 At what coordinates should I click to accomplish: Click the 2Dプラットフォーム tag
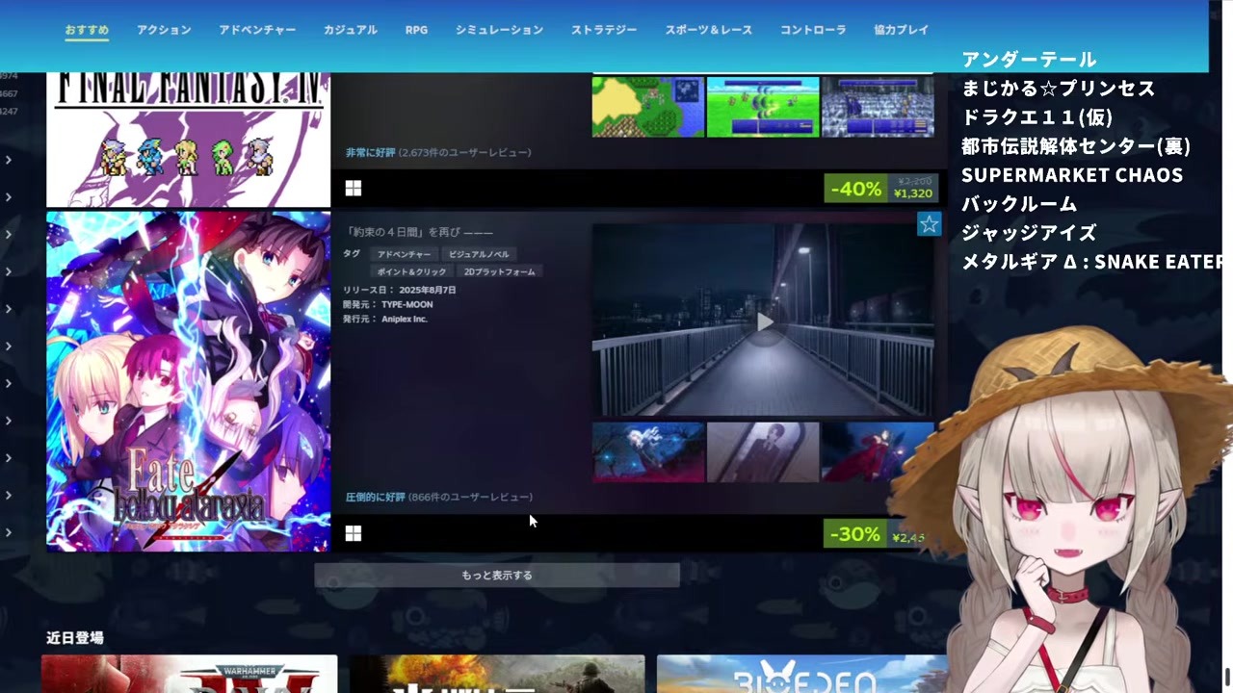pyautogui.click(x=499, y=271)
